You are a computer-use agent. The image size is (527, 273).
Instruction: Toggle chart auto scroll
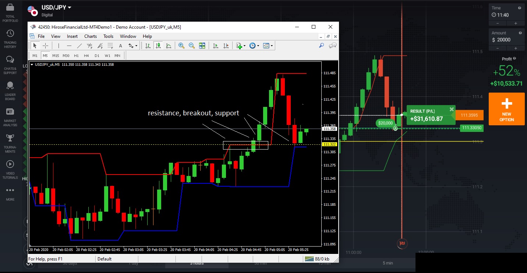215,46
